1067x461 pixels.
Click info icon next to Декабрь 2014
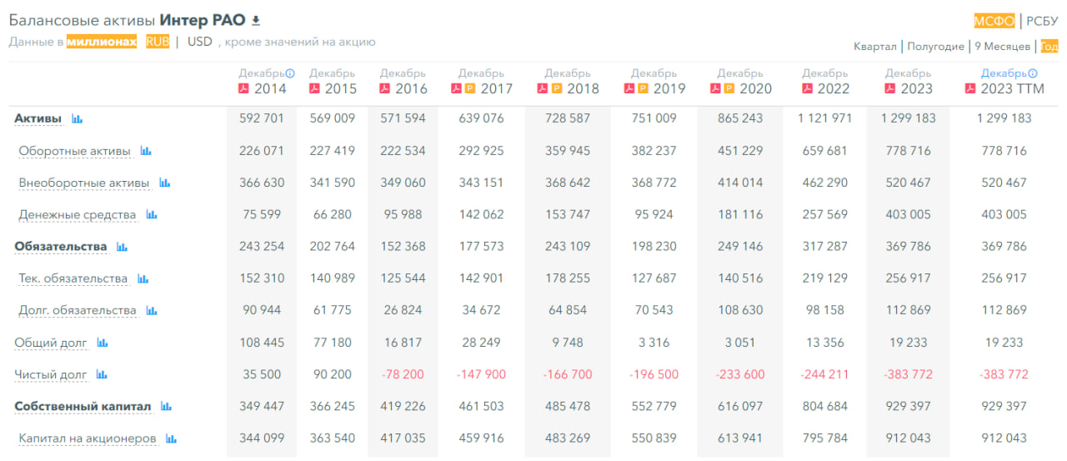click(x=290, y=73)
